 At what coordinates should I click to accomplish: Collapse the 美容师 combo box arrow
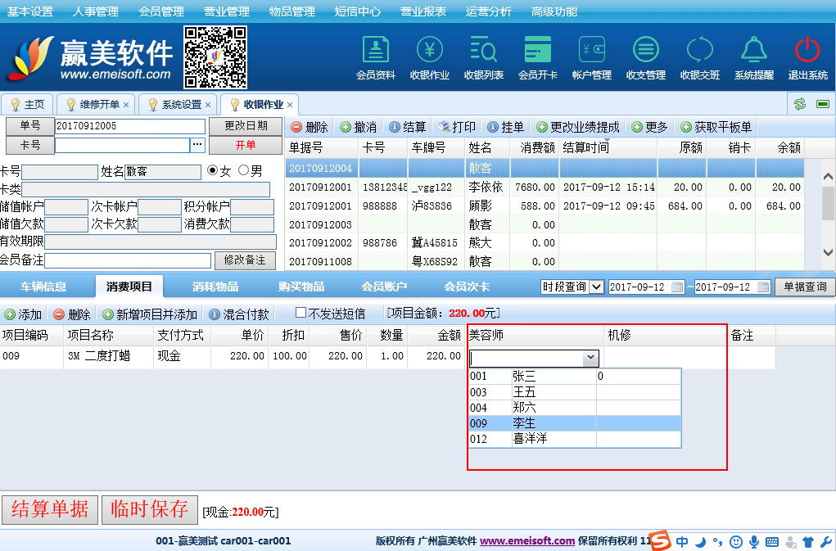pos(590,359)
